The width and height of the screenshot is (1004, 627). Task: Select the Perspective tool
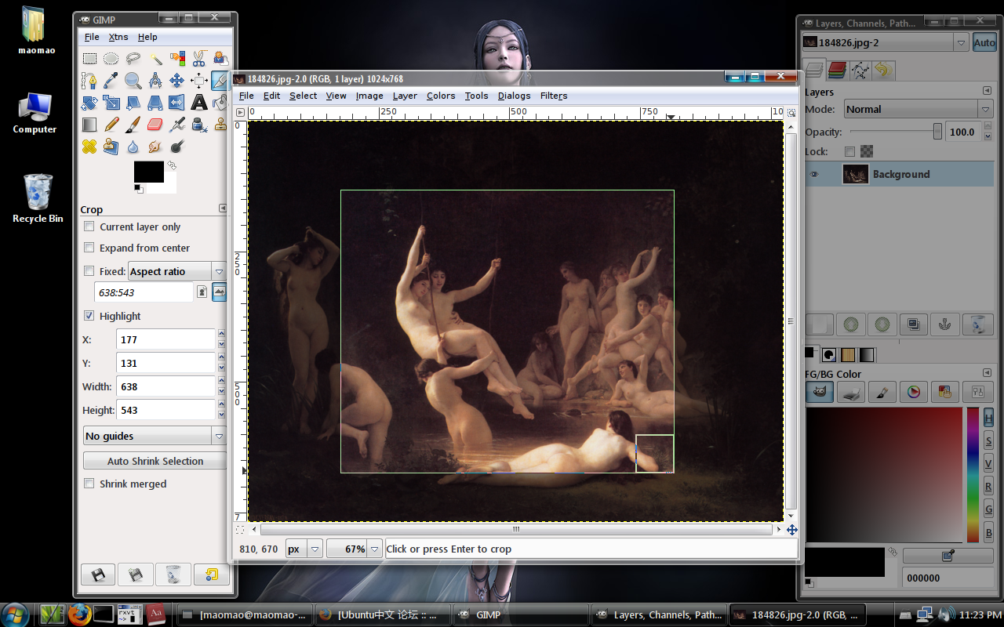coord(155,103)
